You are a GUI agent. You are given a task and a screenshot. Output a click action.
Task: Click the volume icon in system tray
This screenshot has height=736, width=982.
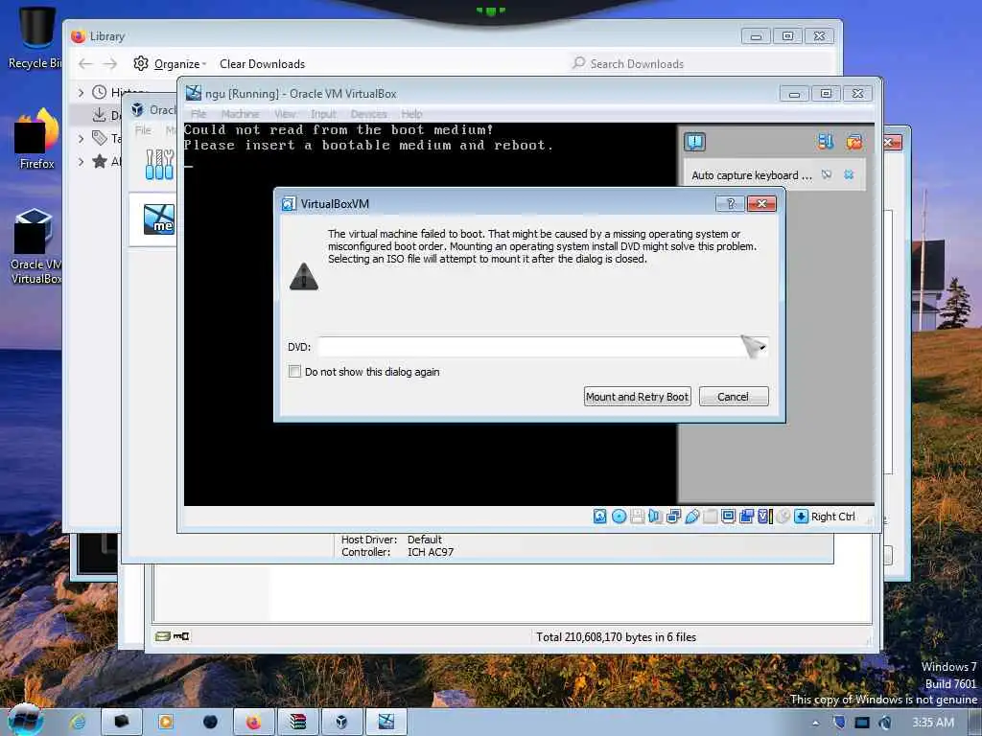885,723
